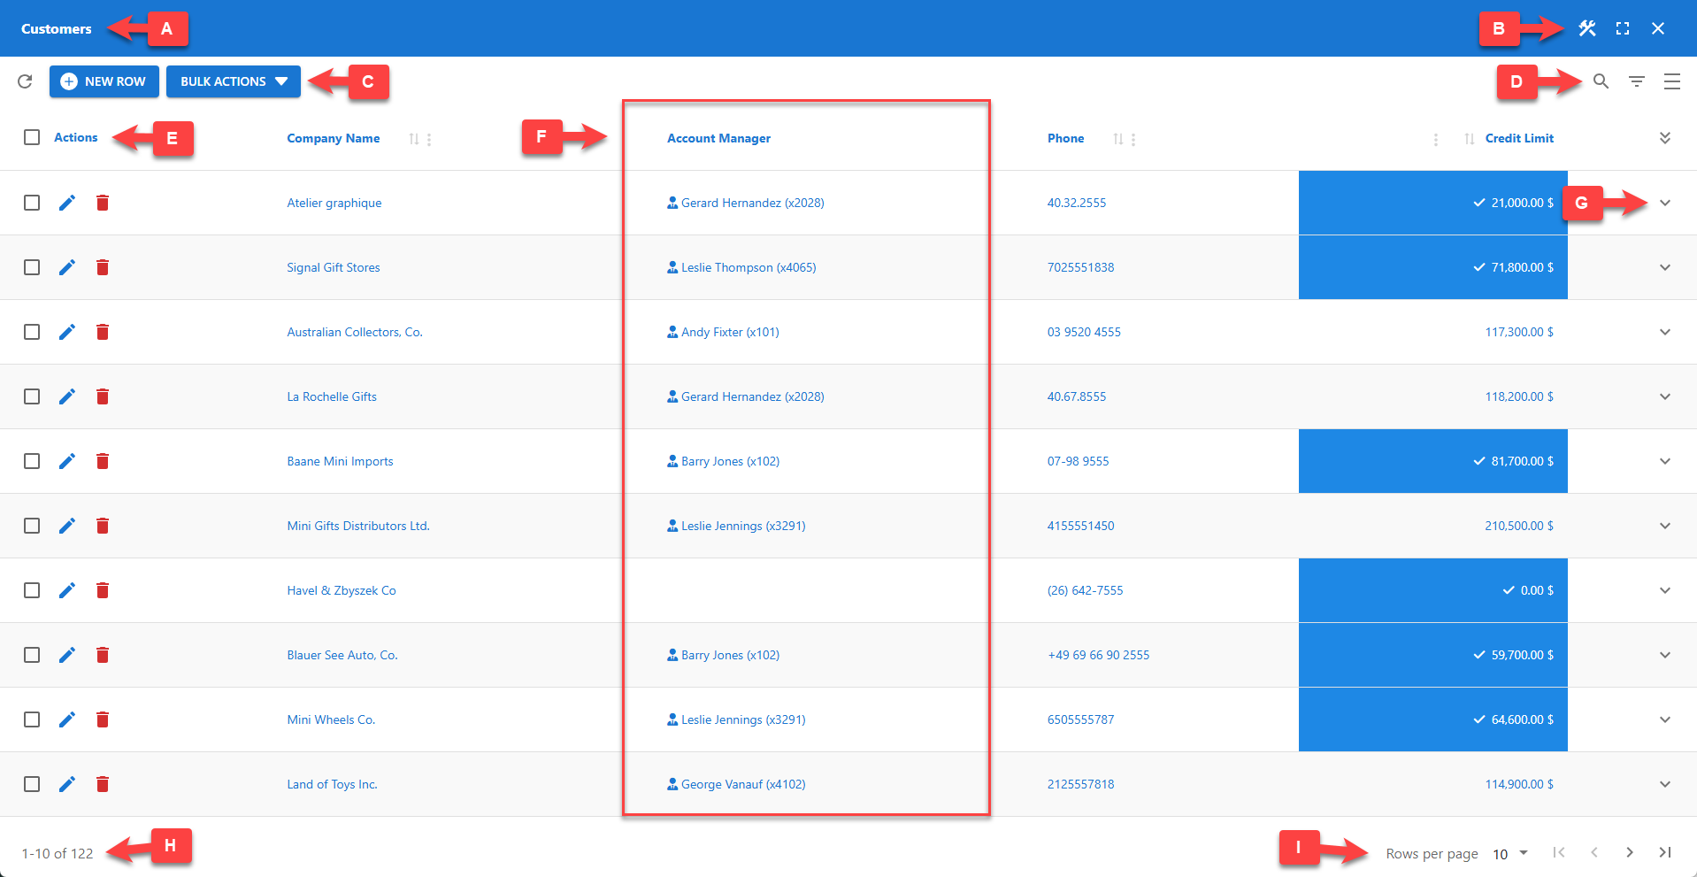Viewport: 1697px width, 877px height.
Task: Edit the Atelier graphique row with the pencil icon
Action: tap(67, 203)
